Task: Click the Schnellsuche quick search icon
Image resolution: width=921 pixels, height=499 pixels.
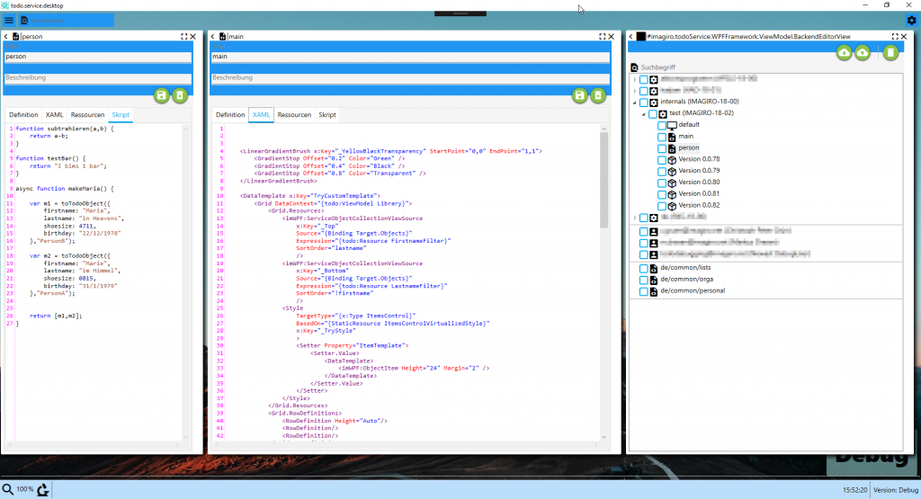Action: [24, 21]
